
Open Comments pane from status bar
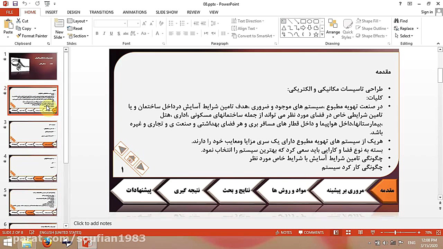coord(311,232)
